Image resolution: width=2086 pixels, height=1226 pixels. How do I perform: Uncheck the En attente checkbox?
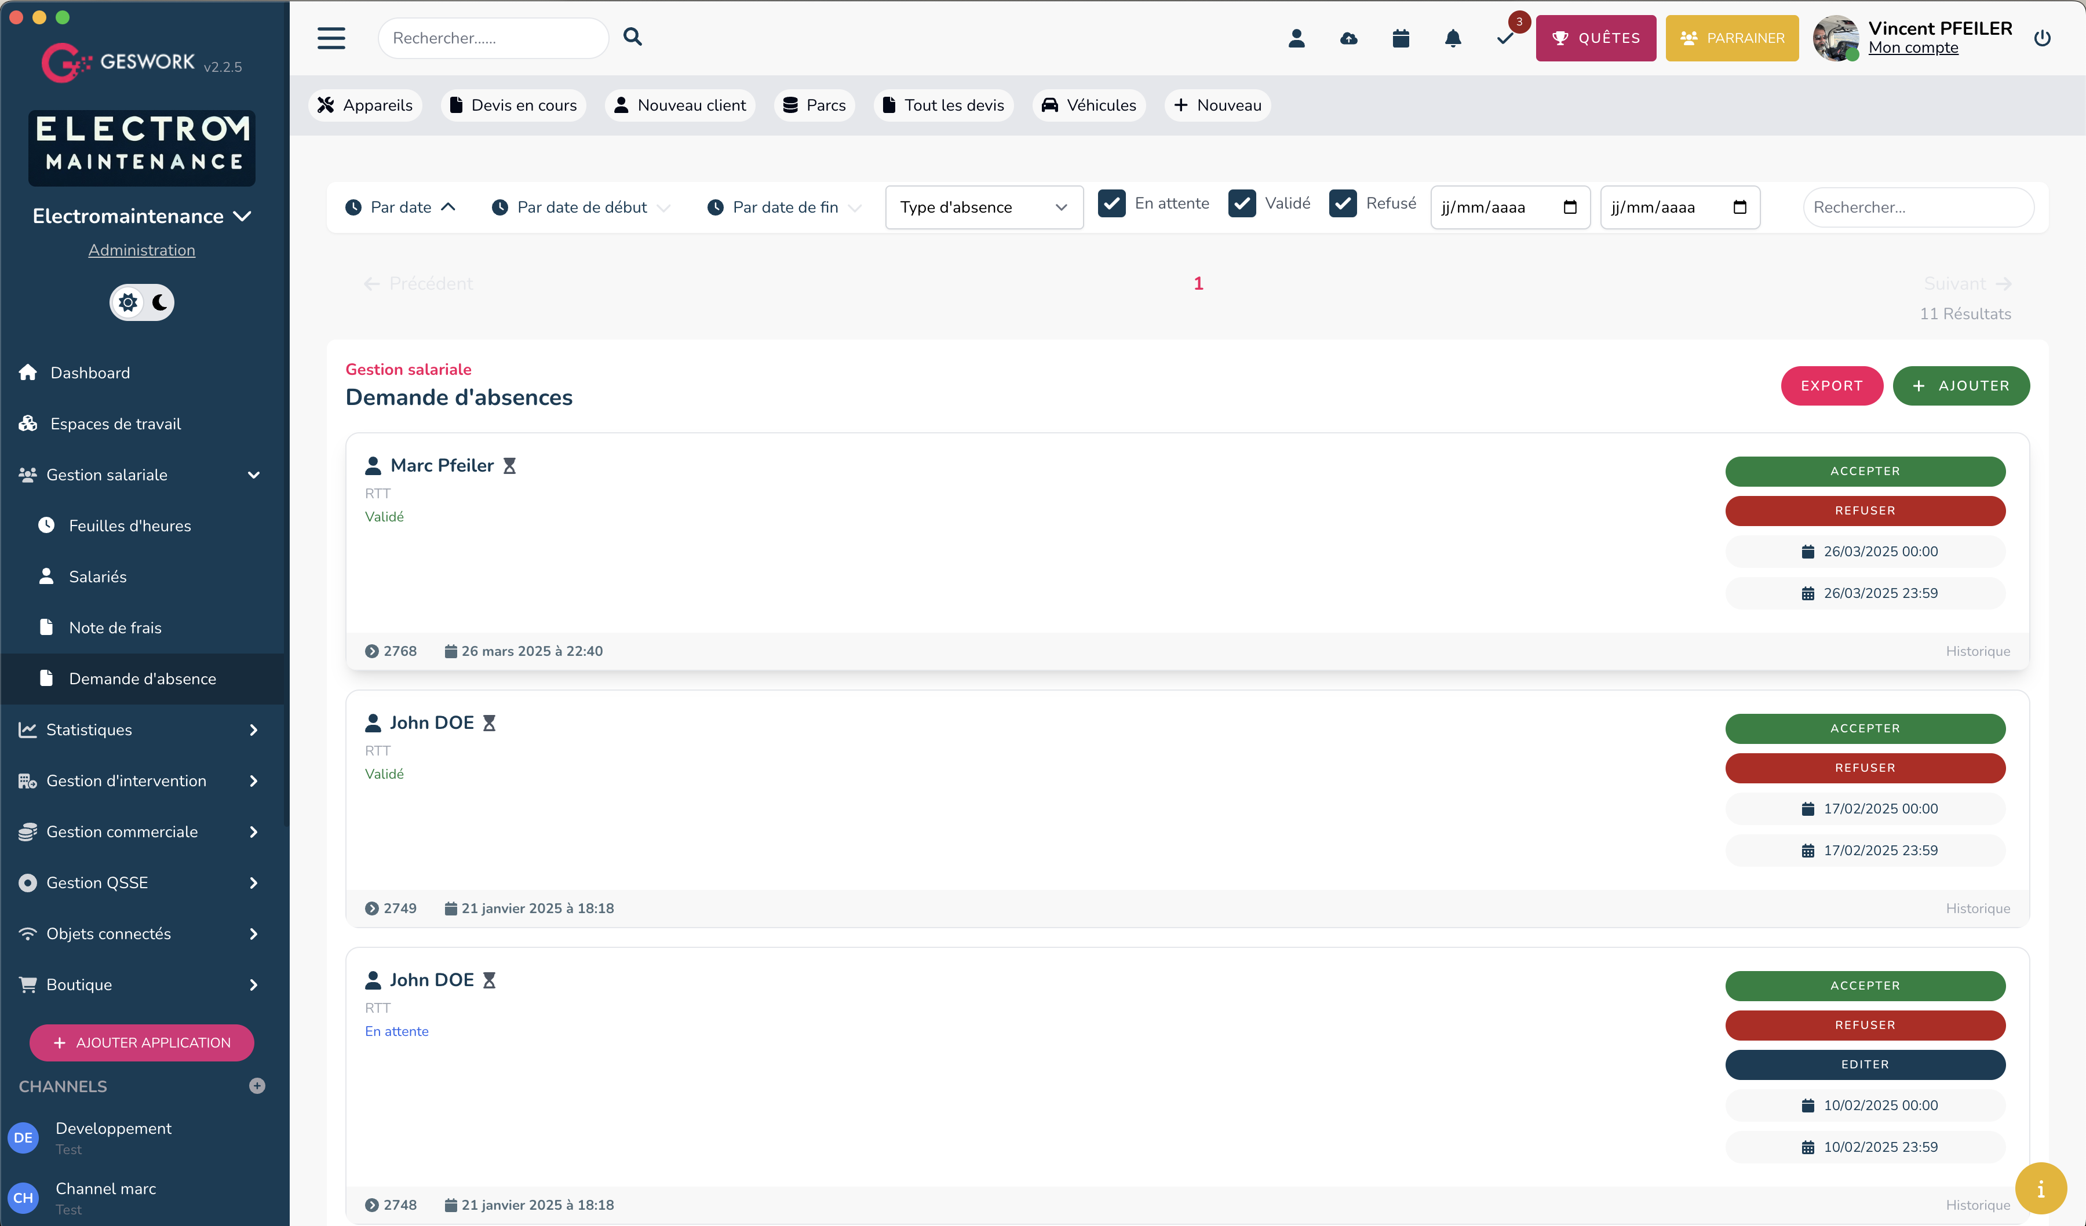(1111, 203)
